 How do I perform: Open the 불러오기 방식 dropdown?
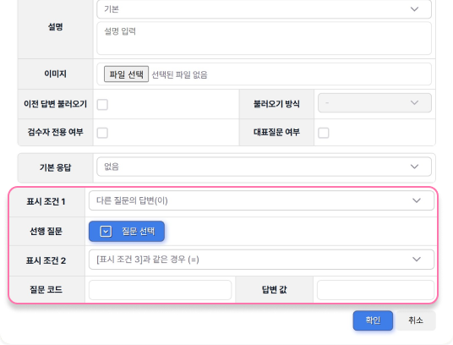374,103
